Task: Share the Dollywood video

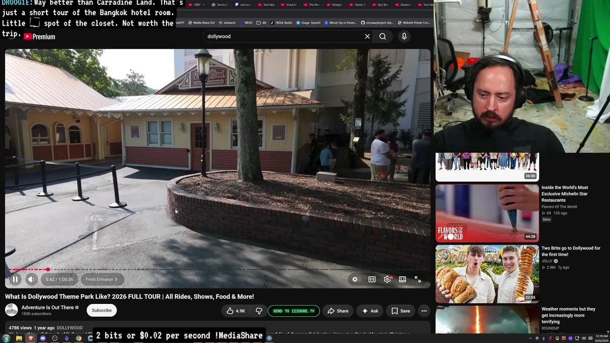Action: (338, 311)
